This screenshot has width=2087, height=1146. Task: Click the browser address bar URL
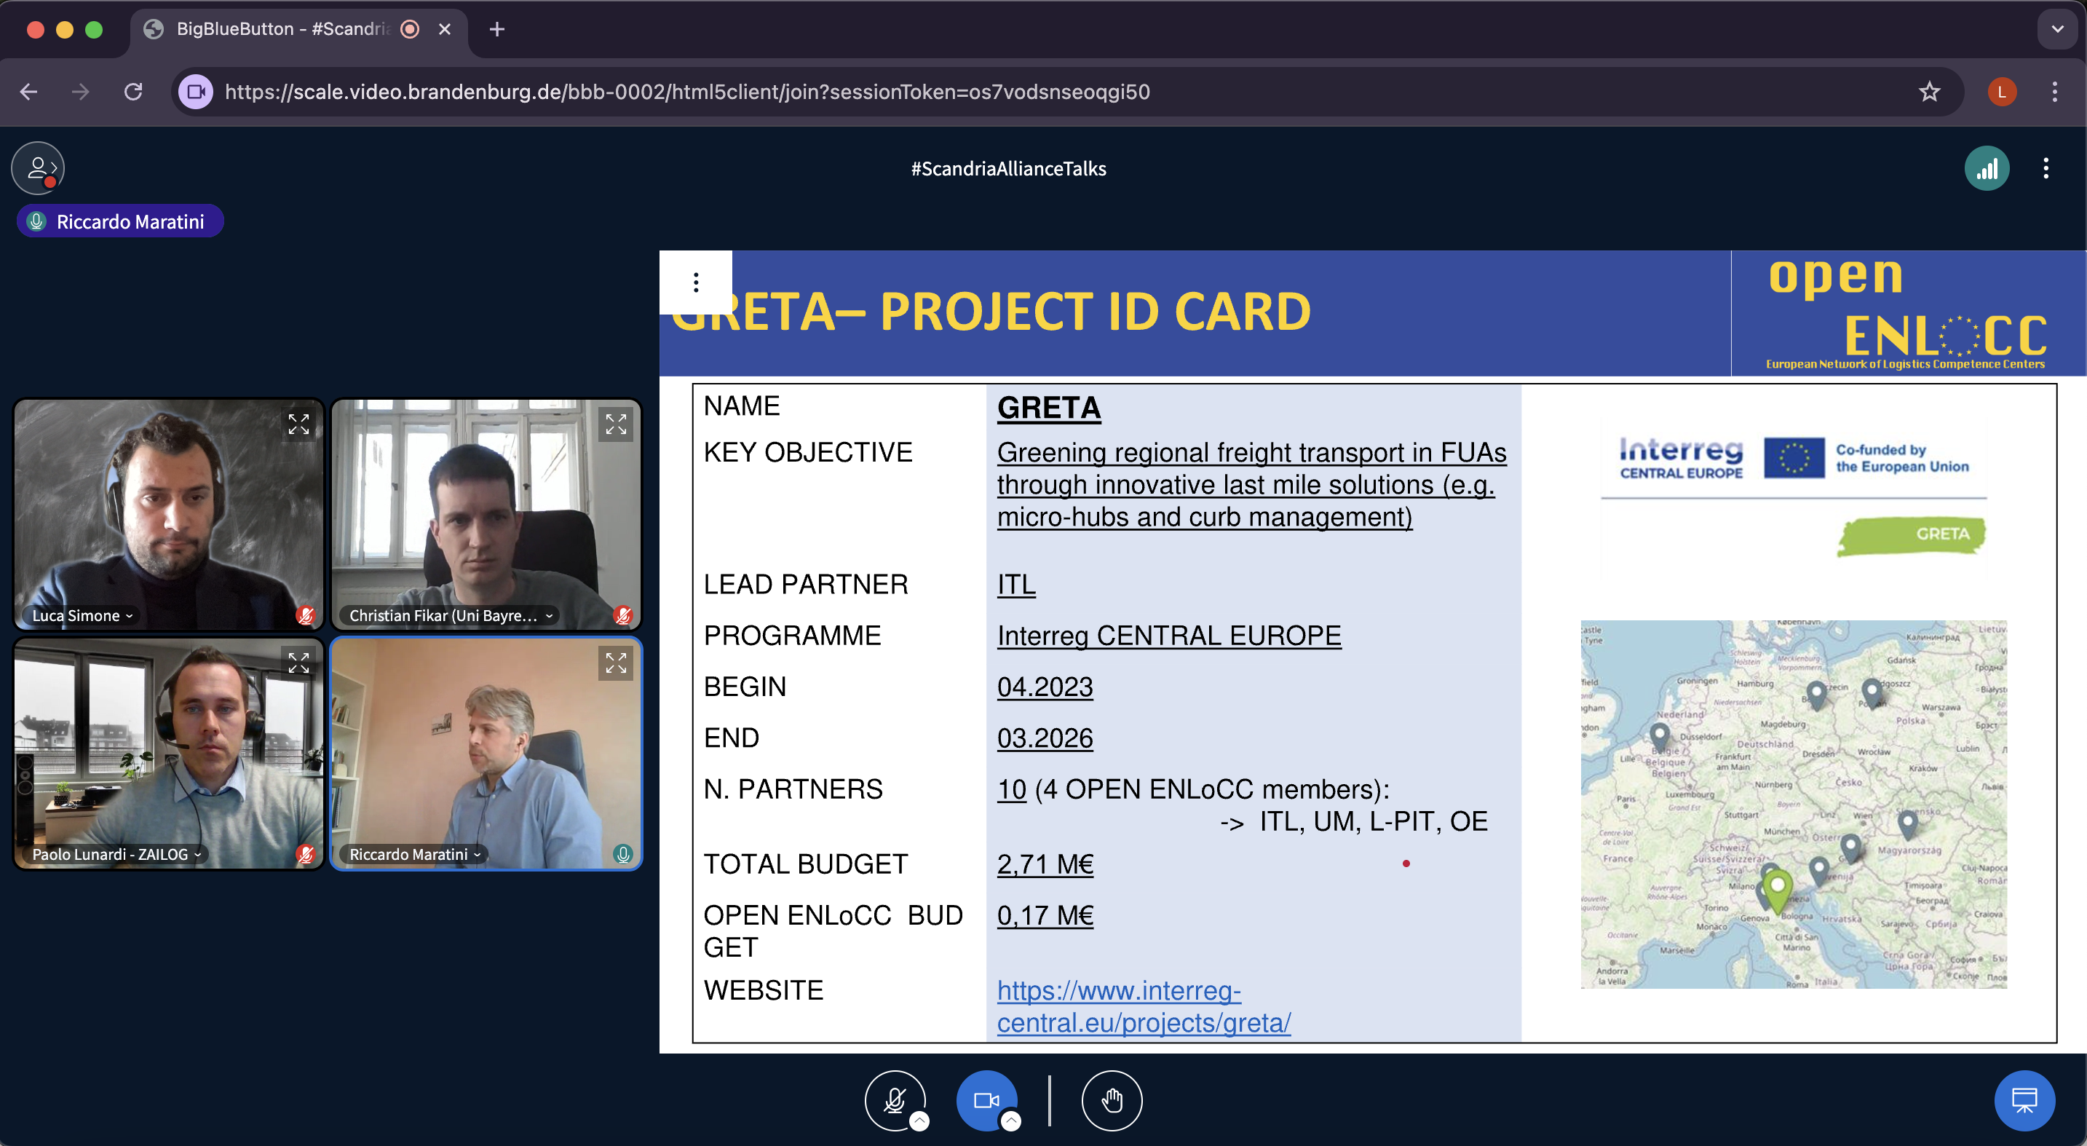(x=687, y=92)
